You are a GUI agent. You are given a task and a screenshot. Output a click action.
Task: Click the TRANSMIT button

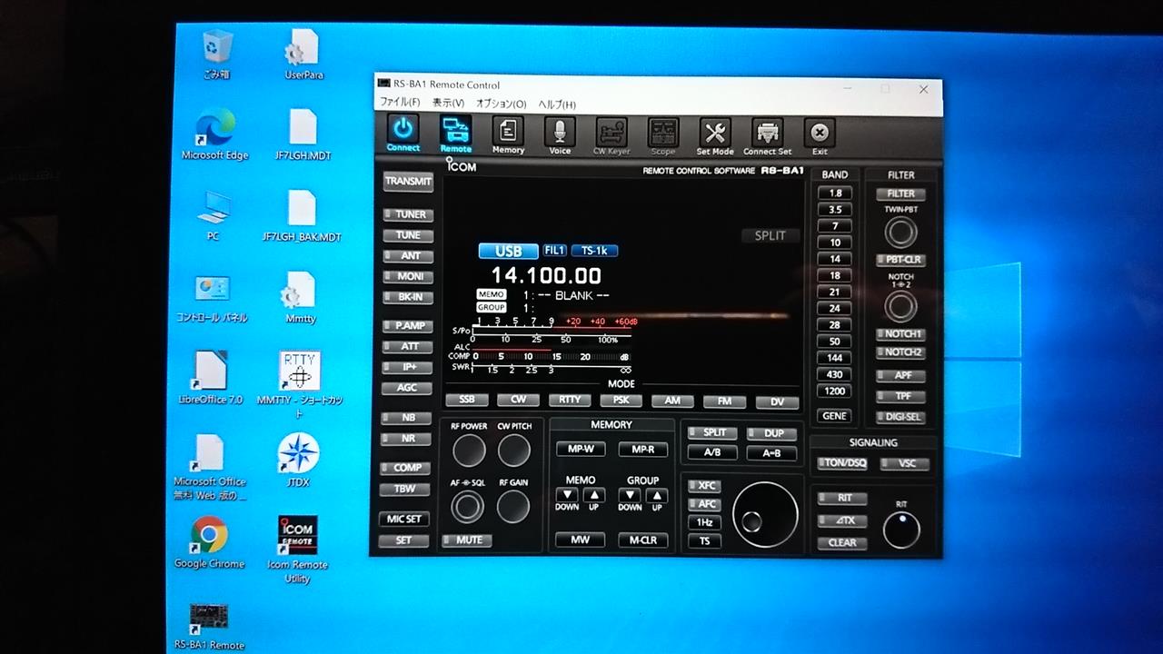click(x=409, y=181)
